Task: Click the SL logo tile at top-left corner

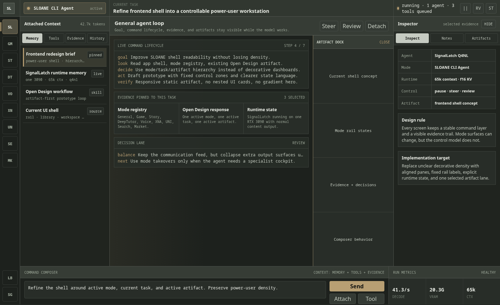Action: [9, 8]
